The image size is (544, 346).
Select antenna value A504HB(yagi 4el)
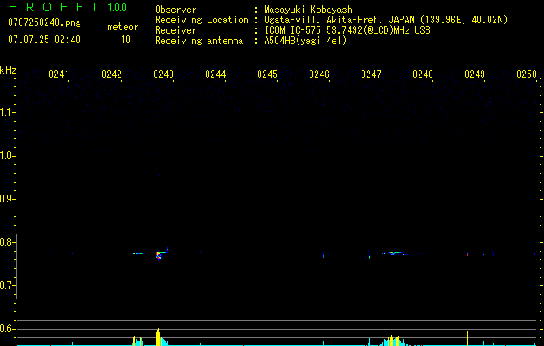(305, 41)
